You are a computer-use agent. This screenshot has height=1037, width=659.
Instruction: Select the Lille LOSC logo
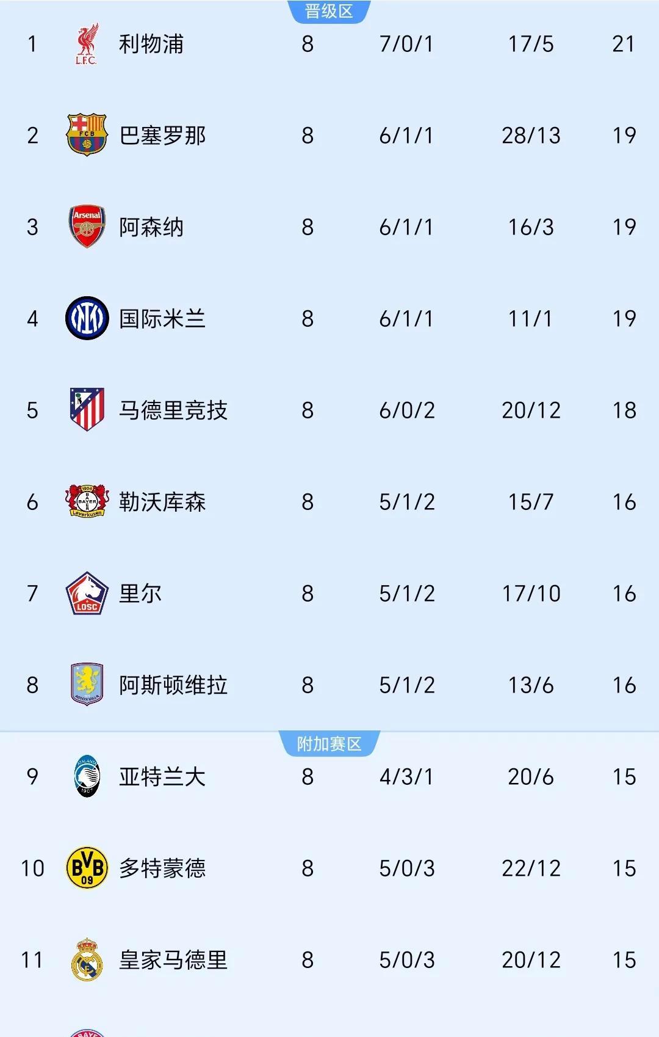tap(87, 593)
